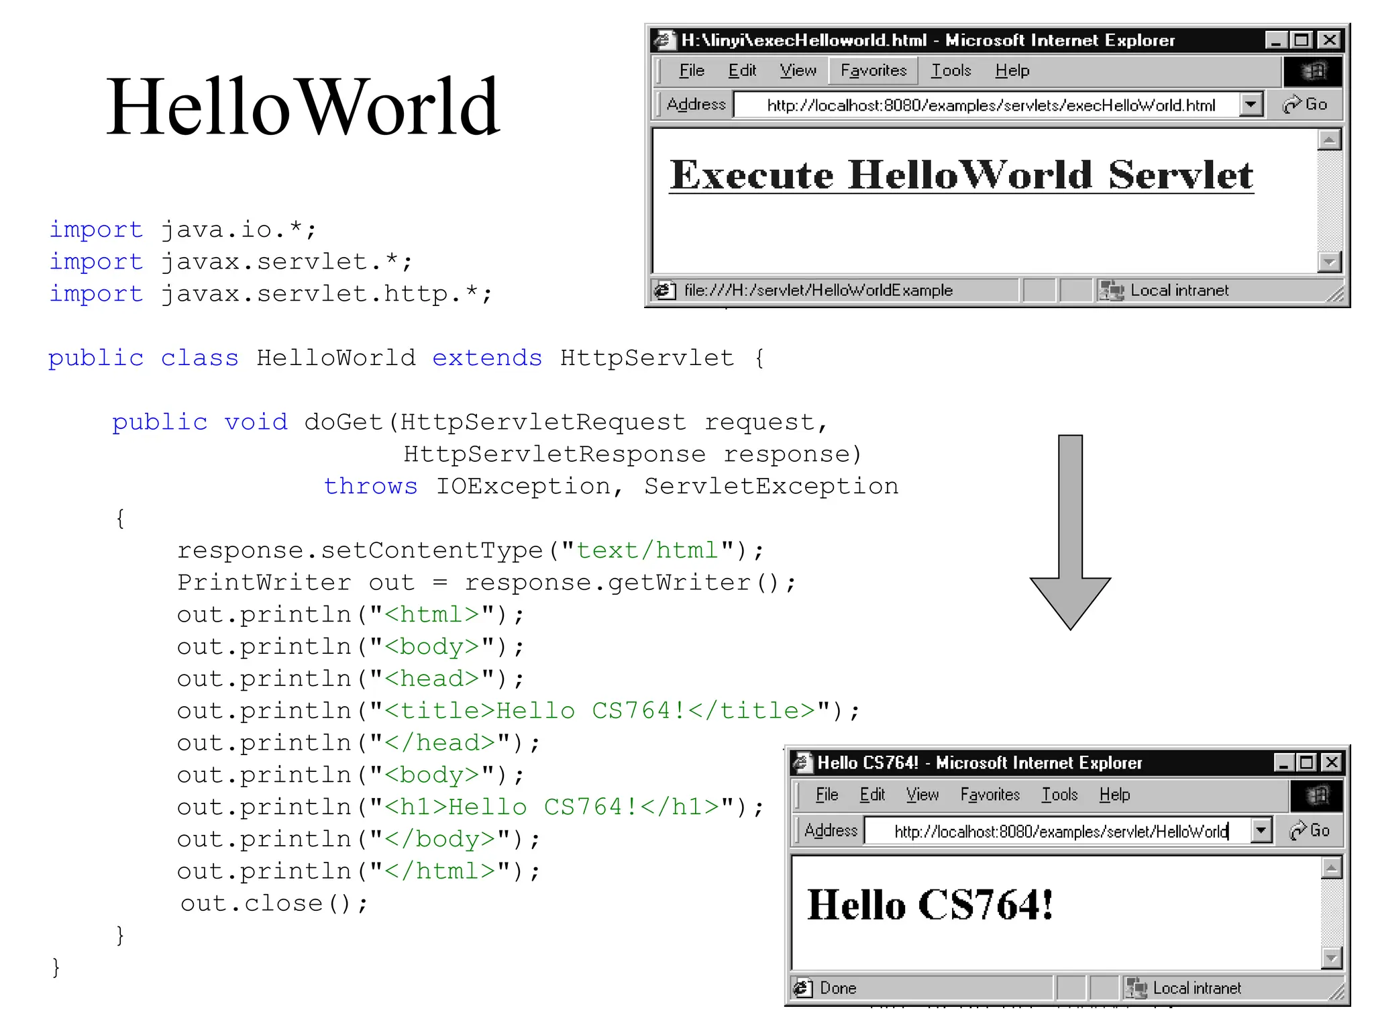
Task: Click the Local intranet zone icon in top status bar
Action: point(1111,291)
